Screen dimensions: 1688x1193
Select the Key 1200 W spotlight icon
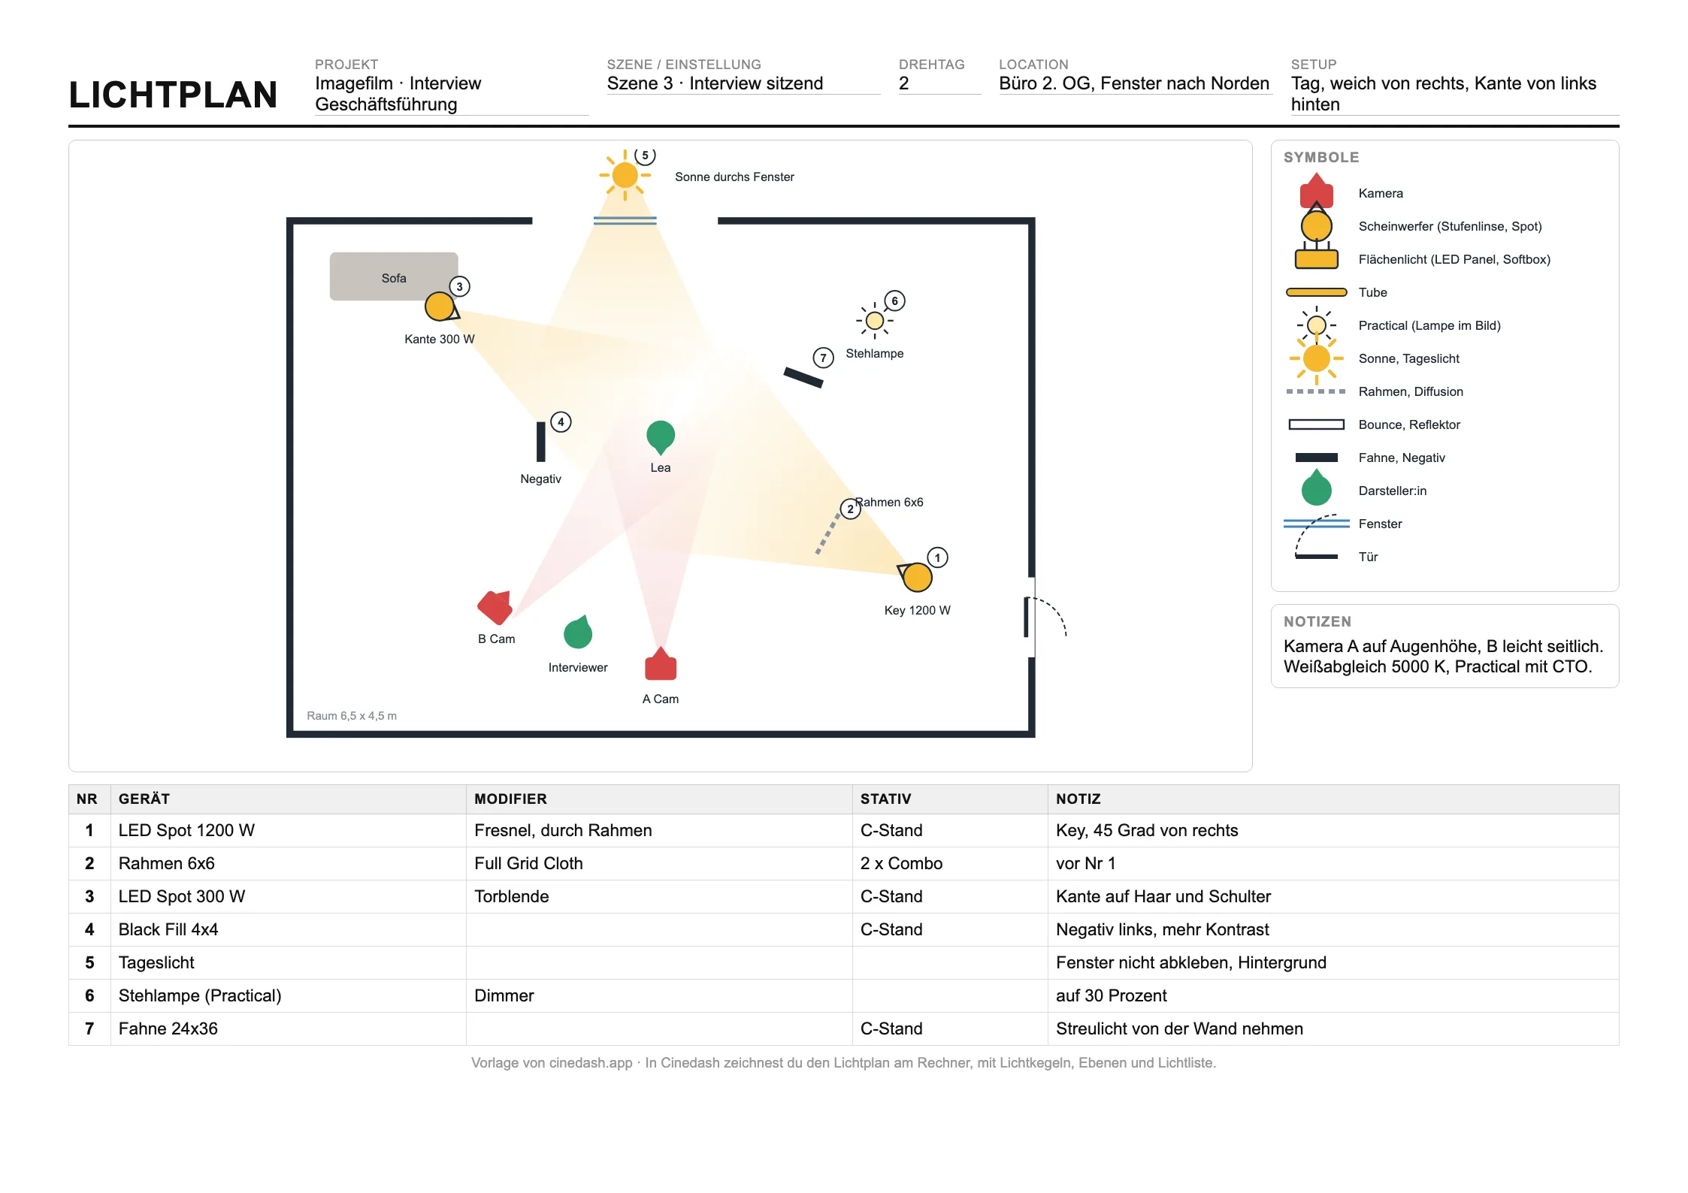[915, 577]
